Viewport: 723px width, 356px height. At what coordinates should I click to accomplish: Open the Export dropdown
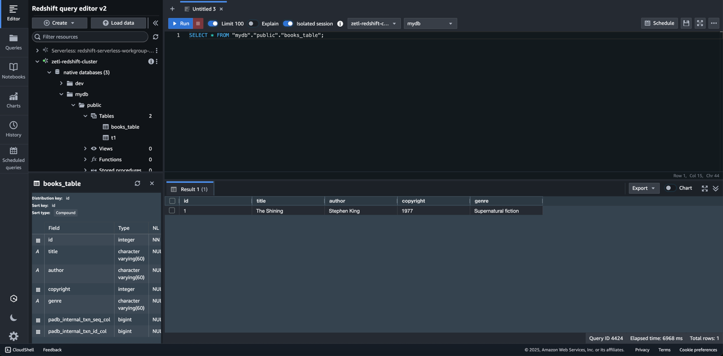[x=644, y=188]
